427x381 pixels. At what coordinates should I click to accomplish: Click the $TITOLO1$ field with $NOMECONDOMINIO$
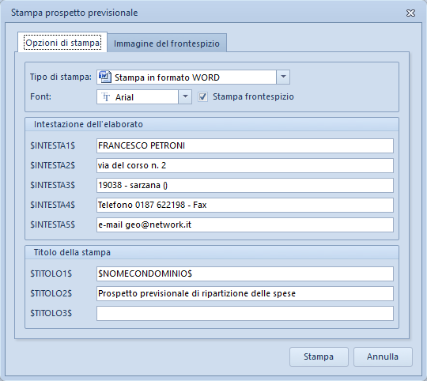coord(245,273)
